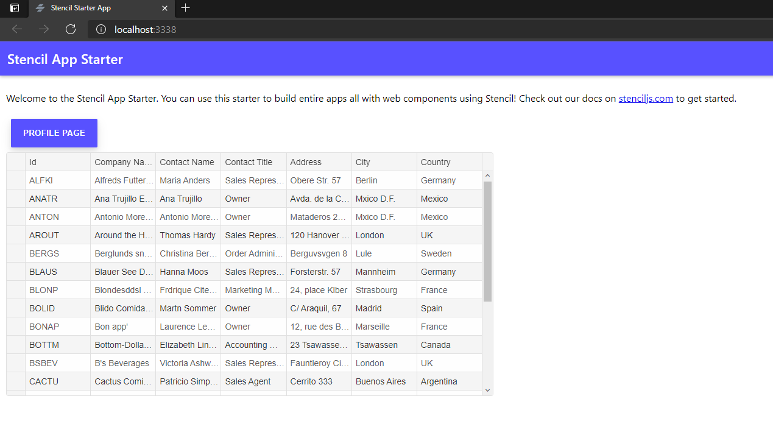
Task: Click the Madrid city cell
Action: 384,308
